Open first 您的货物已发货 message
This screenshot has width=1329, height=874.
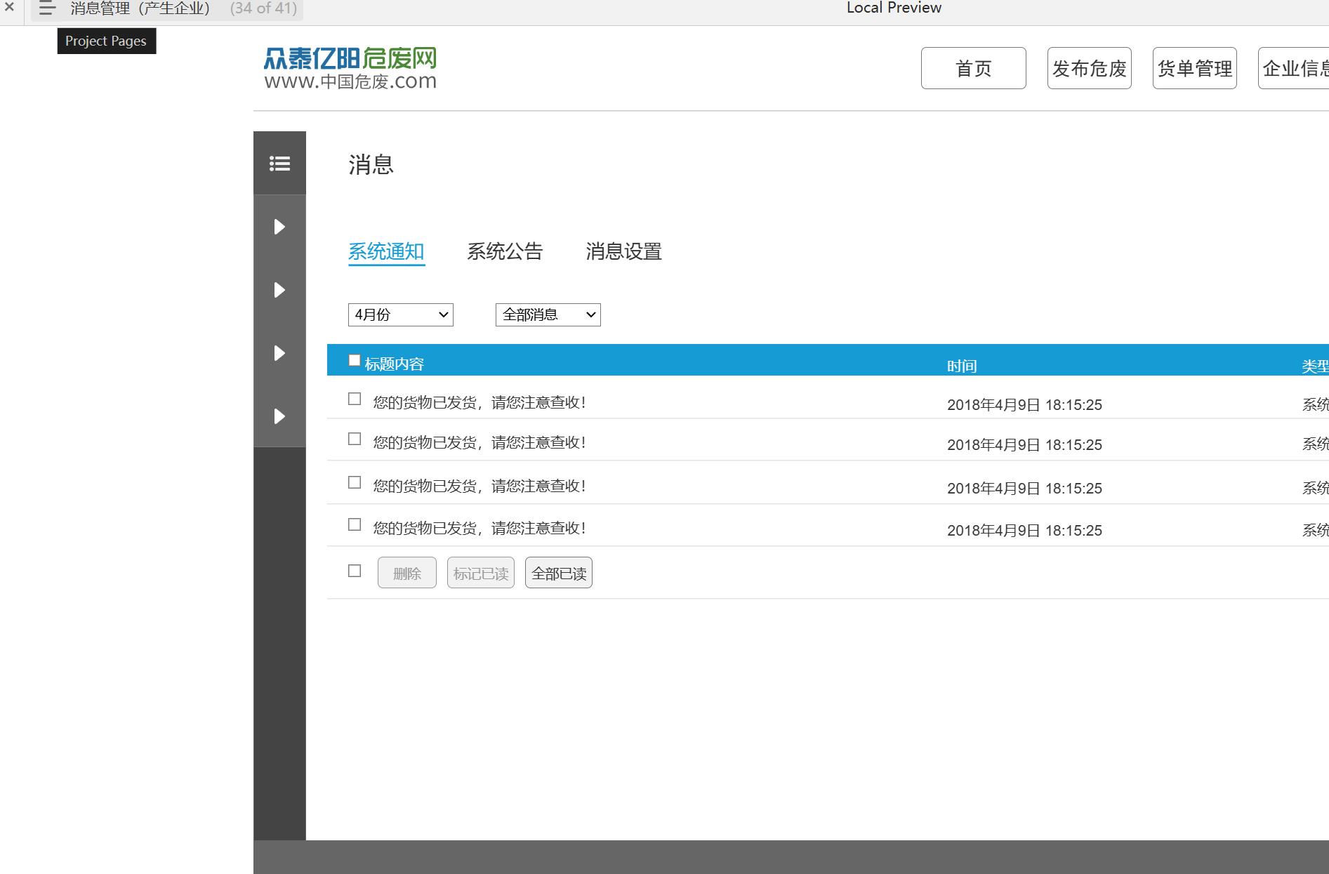(480, 402)
